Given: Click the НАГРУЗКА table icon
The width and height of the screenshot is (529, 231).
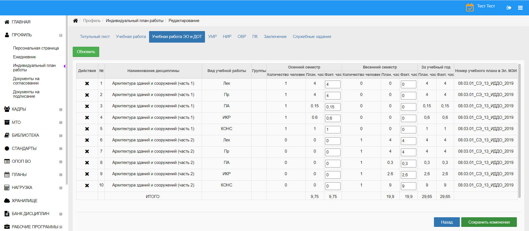Looking at the screenshot, I should [x=7, y=188].
